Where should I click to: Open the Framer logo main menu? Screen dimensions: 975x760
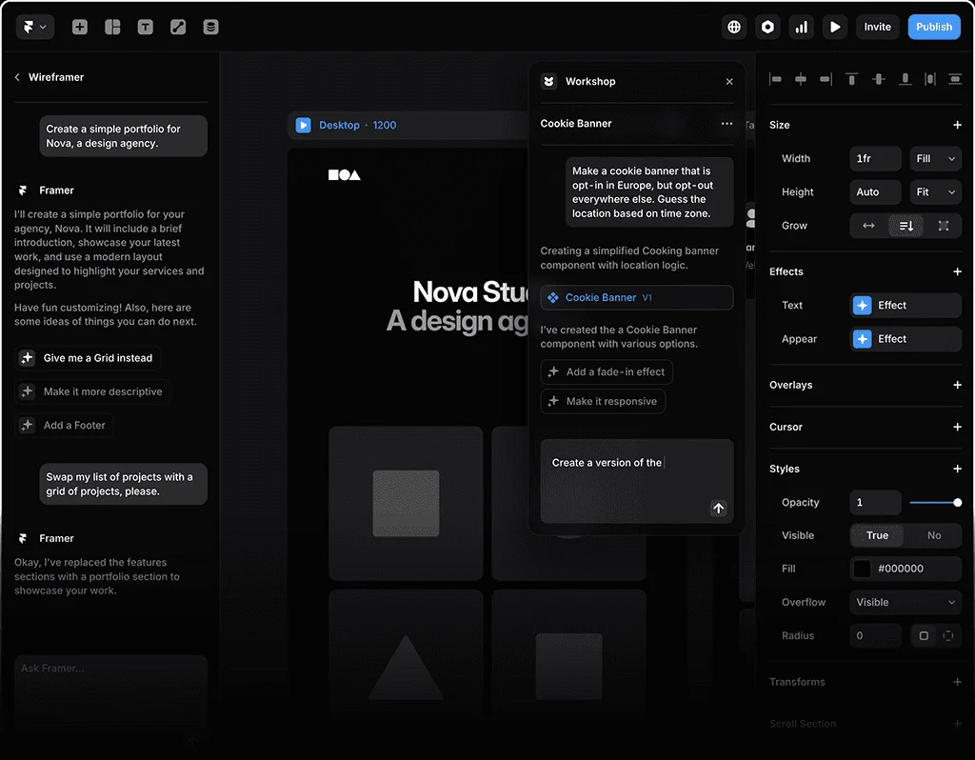[35, 27]
